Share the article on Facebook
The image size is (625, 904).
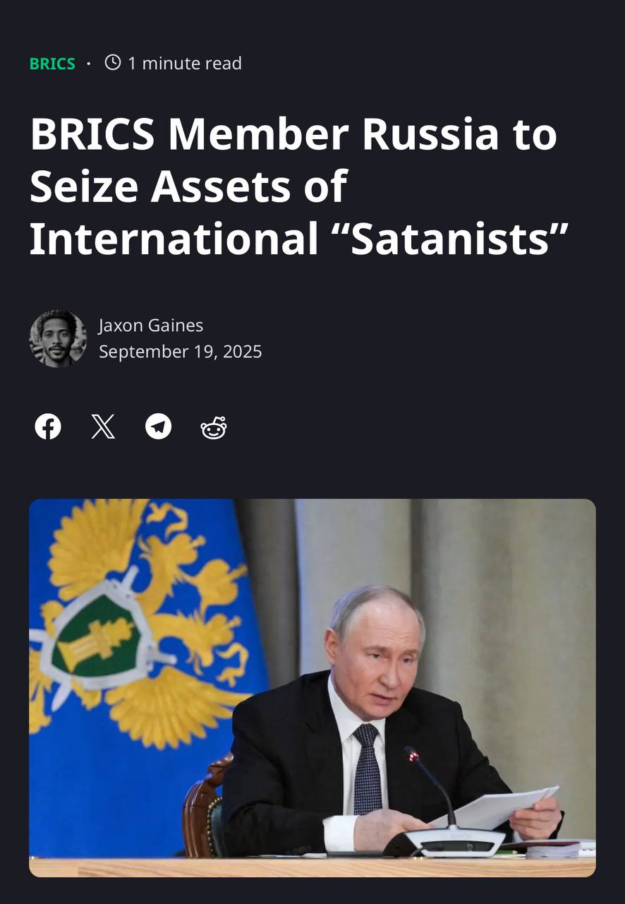coord(48,427)
